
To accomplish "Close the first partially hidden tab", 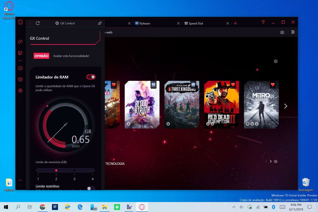I will (x=129, y=23).
